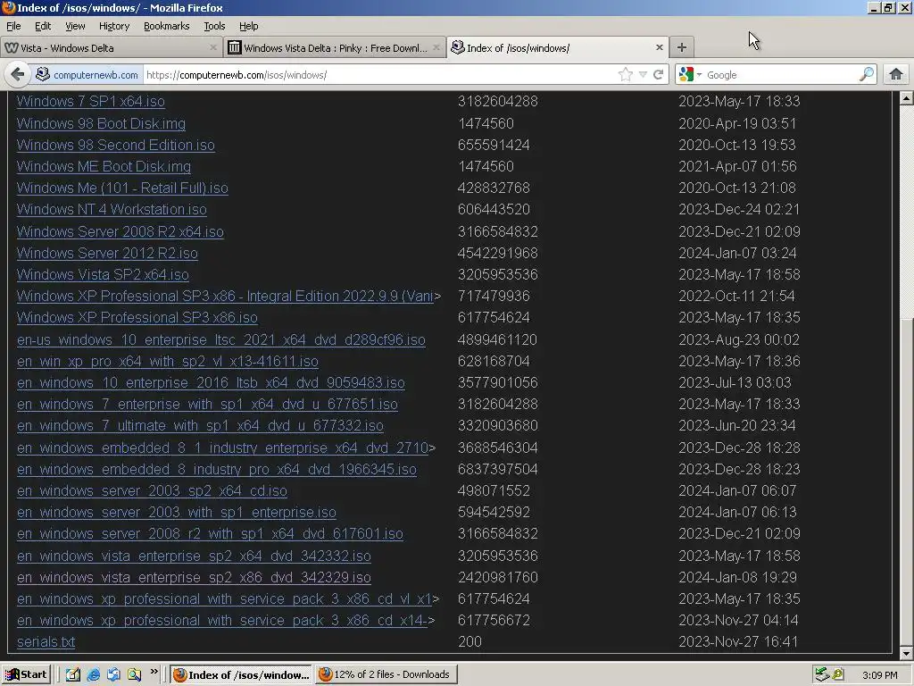This screenshot has height=686, width=914.
Task: Close the Index of /isos/windows/ tab
Action: coord(660,47)
